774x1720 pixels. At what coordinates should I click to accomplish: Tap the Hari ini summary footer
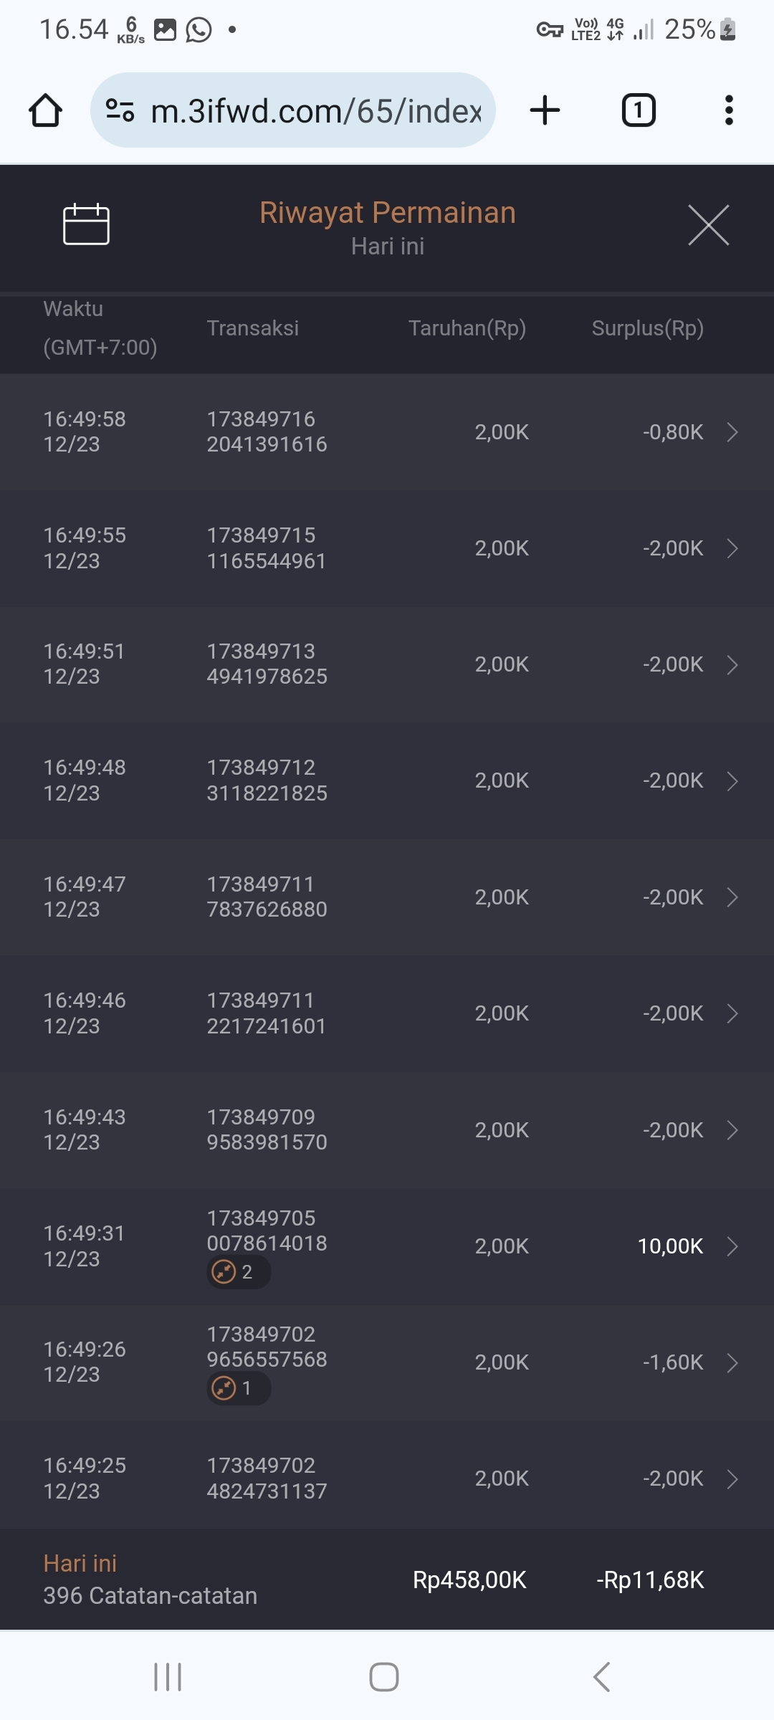coord(150,1580)
